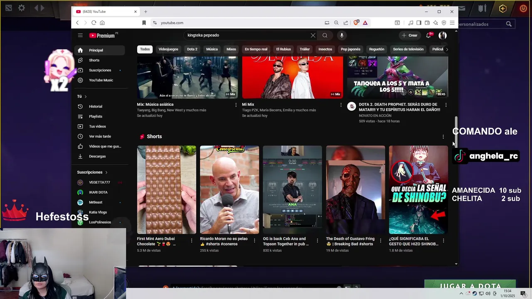Open options for OG is back short
Image resolution: width=532 pixels, height=299 pixels.
318,240
